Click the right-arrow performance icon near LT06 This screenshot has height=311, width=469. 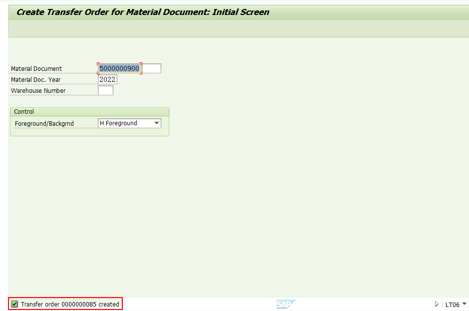coord(437,304)
